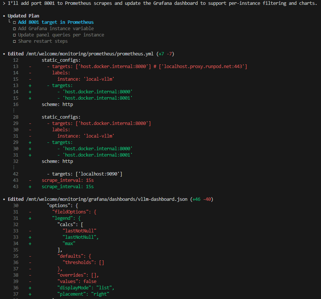The height and width of the screenshot is (299, 321).
Task: Toggle checkbox for 'Share restart steps'
Action: coord(14,41)
